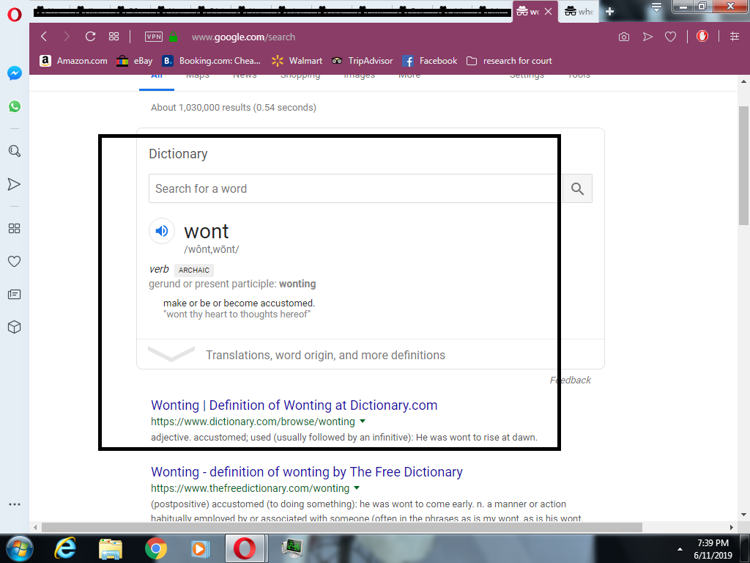This screenshot has height=563, width=750.
Task: Launch Google Chrome from taskbar
Action: 156,548
